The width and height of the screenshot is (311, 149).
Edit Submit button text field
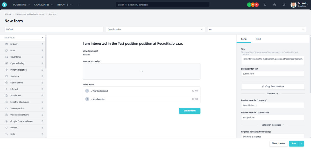coord(273,74)
